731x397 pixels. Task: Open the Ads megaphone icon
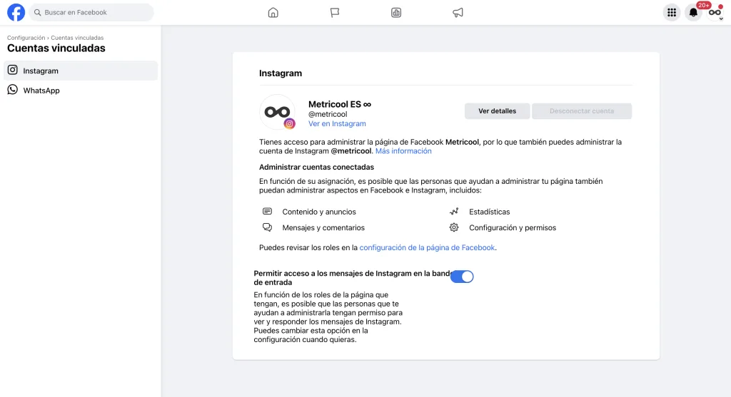coord(458,13)
